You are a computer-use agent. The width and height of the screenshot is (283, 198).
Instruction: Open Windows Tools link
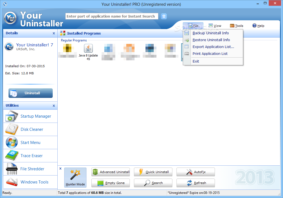[x=35, y=182]
